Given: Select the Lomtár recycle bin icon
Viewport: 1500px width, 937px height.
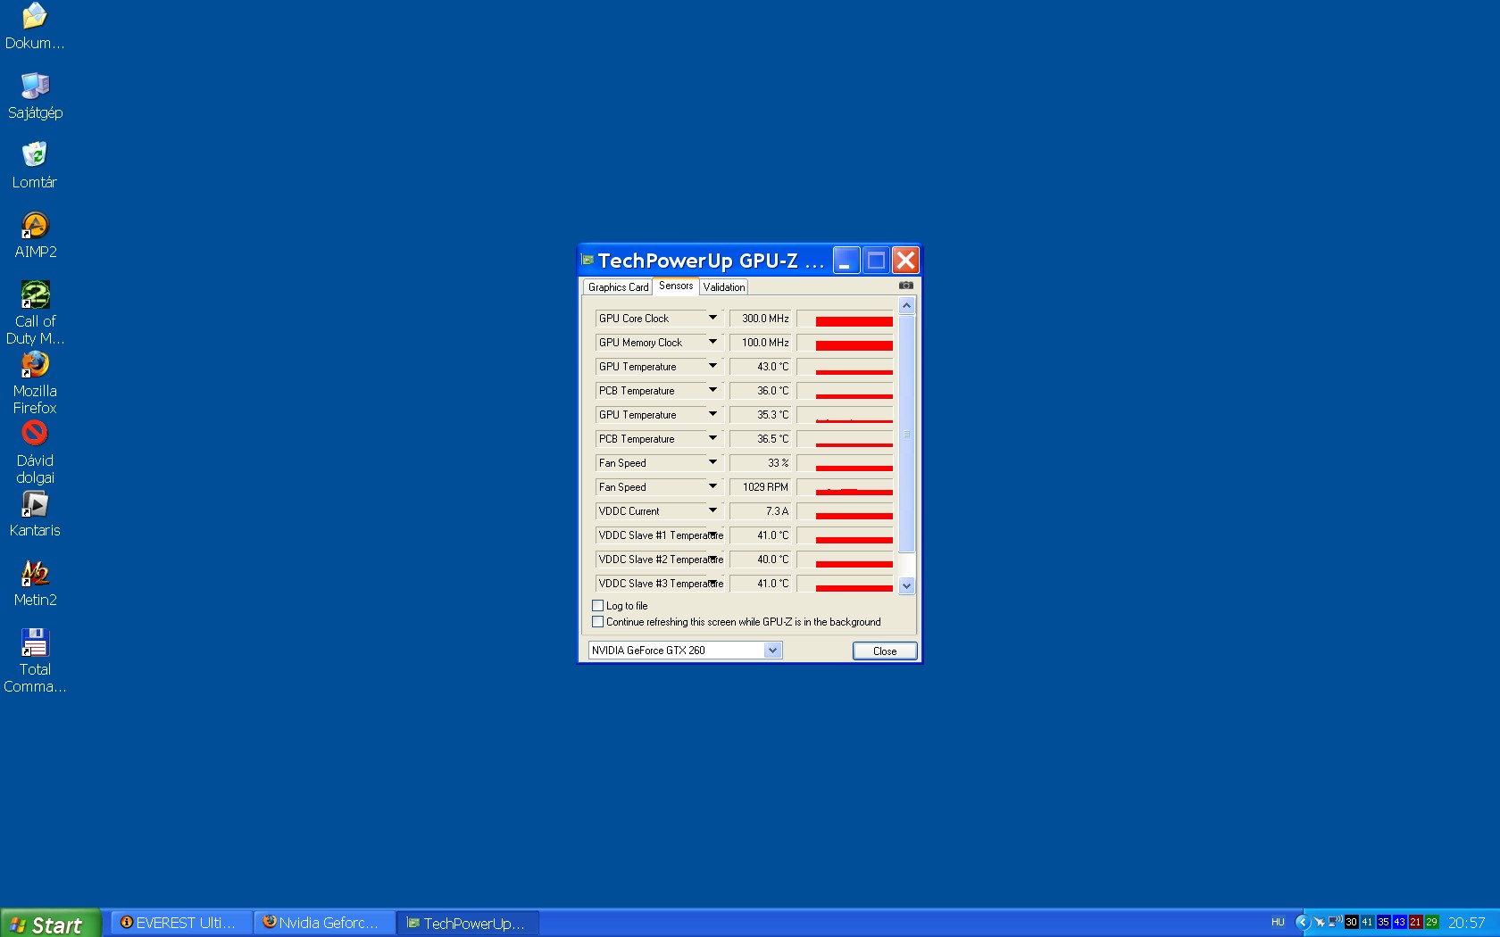Looking at the screenshot, I should click(x=35, y=166).
